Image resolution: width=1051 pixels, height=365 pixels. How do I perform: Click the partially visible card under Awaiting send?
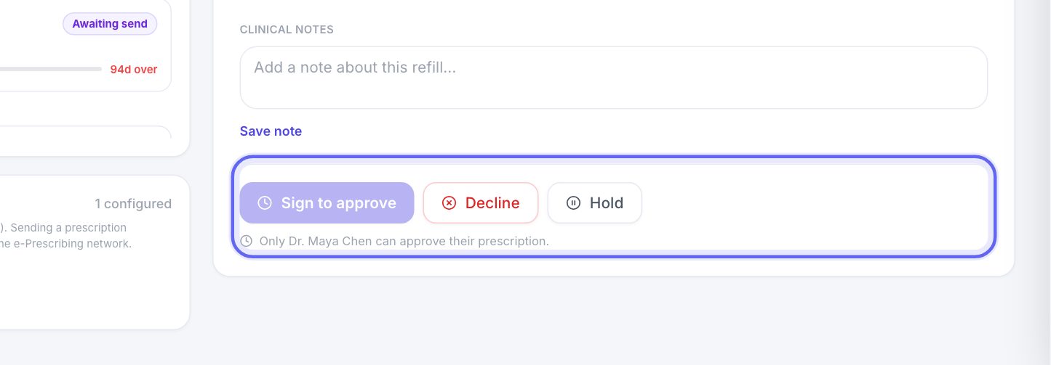click(x=86, y=132)
